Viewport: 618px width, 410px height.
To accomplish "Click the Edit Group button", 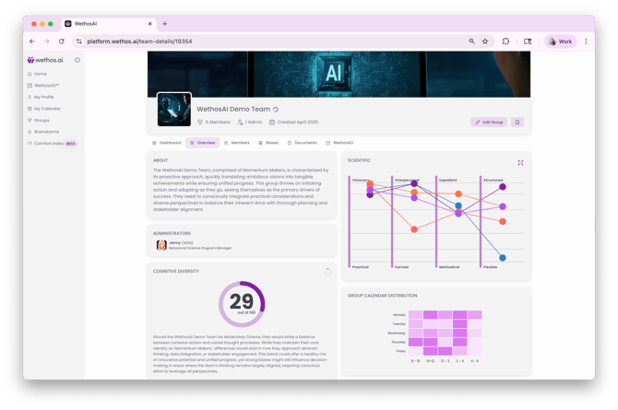I will pyautogui.click(x=489, y=122).
